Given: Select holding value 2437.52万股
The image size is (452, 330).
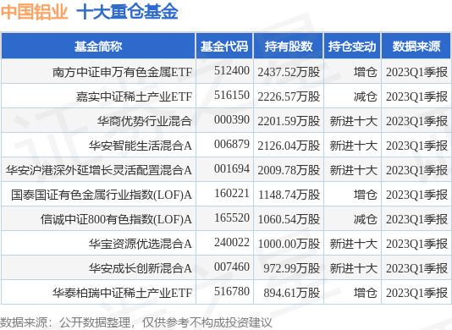Looking at the screenshot, I should tap(289, 72).
